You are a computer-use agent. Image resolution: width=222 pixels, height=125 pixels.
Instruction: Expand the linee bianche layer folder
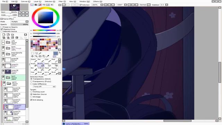[8, 54]
